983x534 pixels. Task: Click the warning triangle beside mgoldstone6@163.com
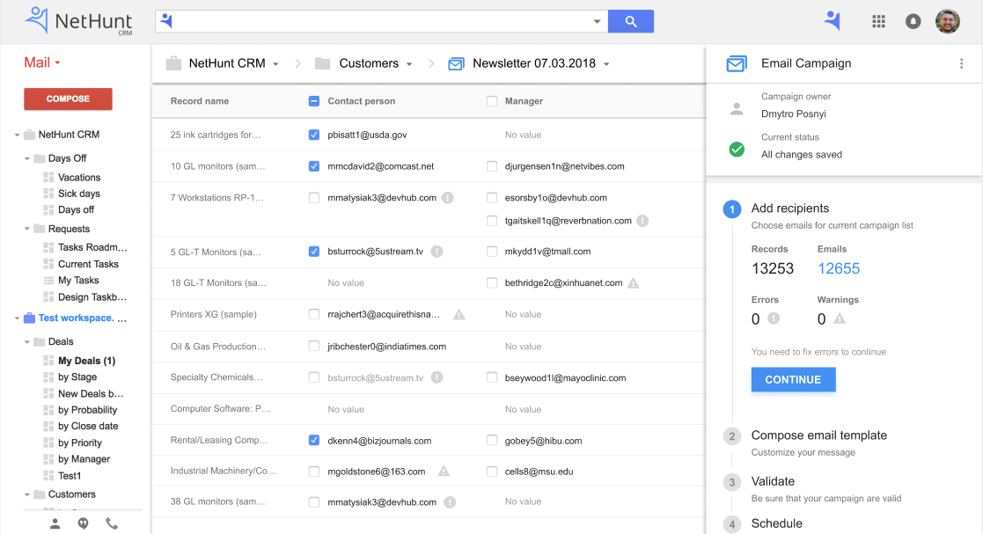444,471
